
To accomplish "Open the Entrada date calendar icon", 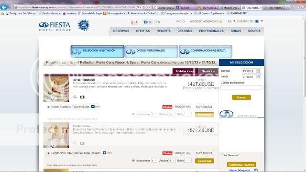I will [x=258, y=71].
